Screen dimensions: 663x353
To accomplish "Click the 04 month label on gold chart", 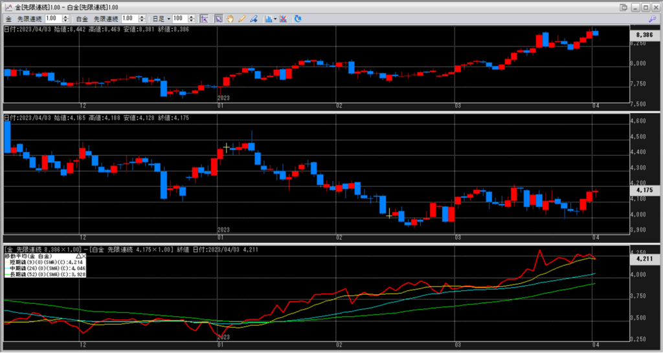I will pos(596,105).
